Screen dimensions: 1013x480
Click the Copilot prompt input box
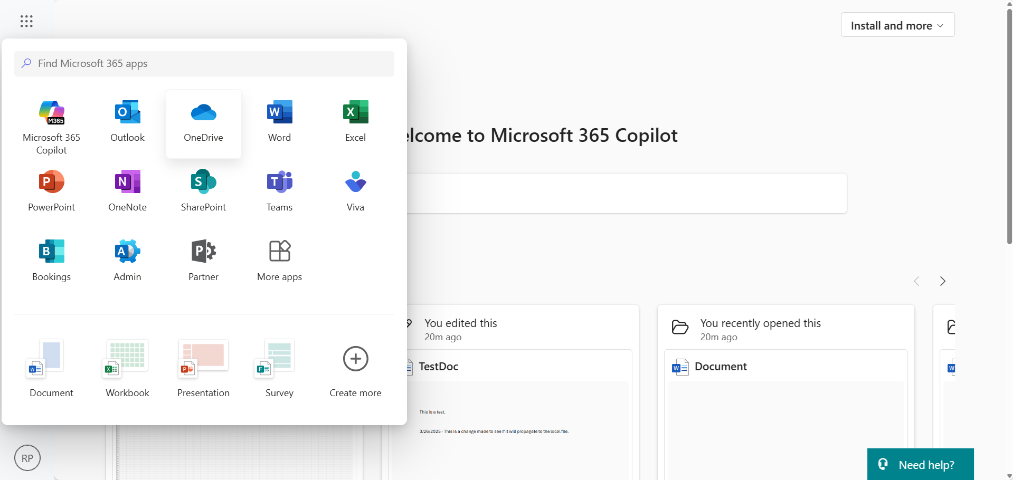[627, 194]
